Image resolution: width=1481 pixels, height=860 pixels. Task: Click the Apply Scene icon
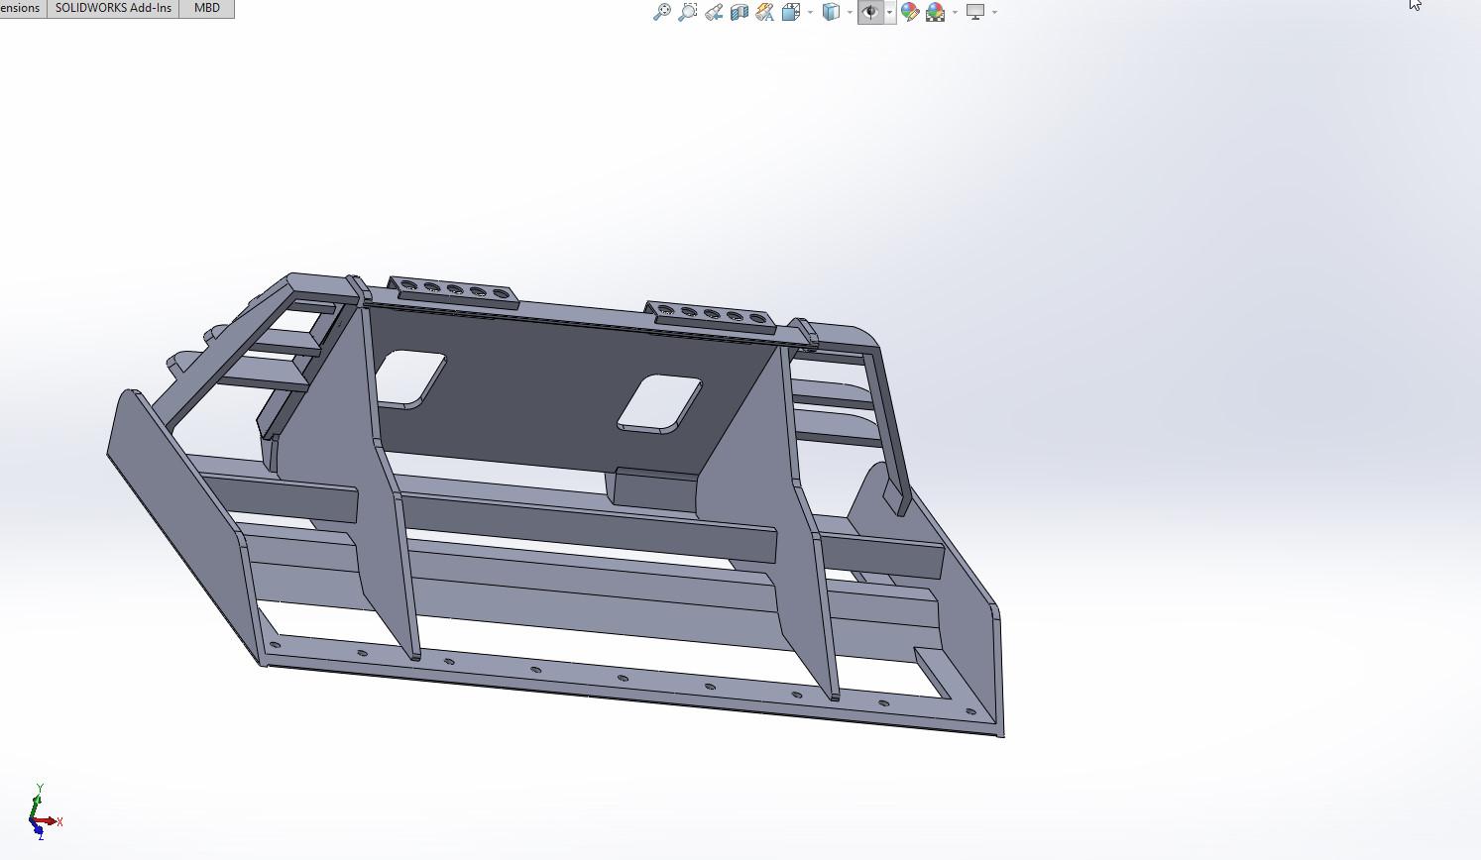[935, 12]
